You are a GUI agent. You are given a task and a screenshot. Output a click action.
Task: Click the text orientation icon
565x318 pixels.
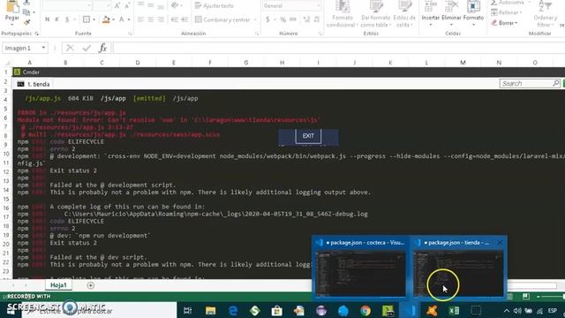click(x=175, y=5)
